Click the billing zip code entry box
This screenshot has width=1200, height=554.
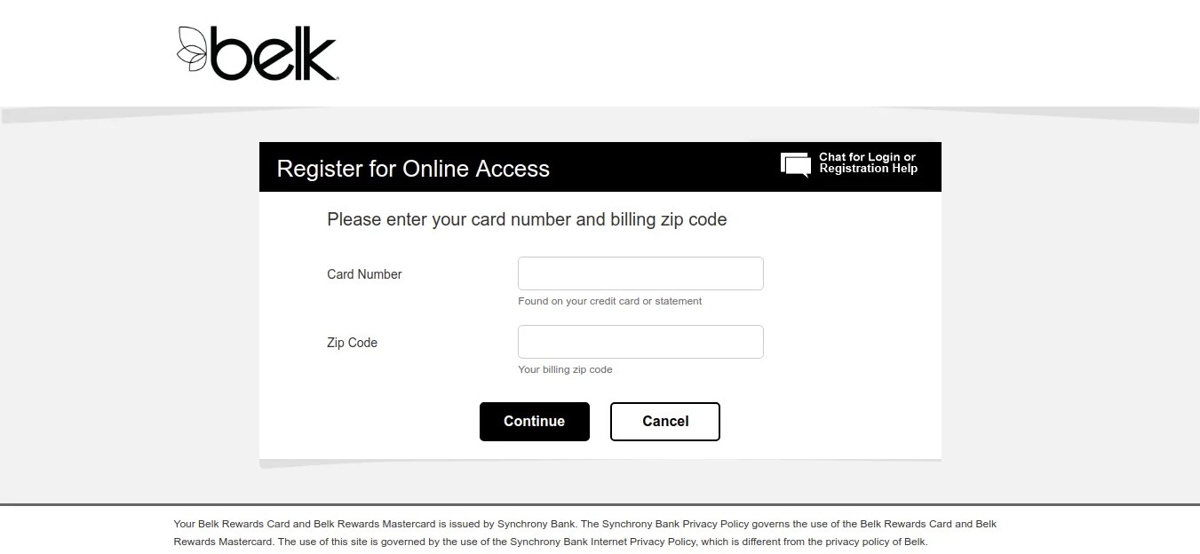[640, 342]
